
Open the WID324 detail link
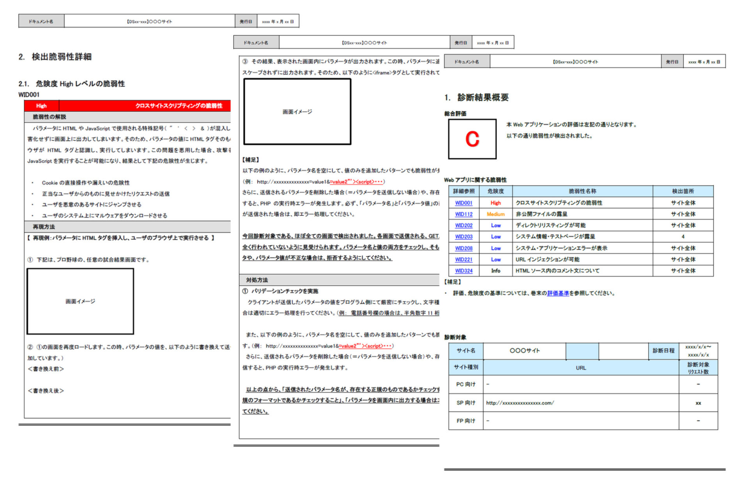point(464,271)
